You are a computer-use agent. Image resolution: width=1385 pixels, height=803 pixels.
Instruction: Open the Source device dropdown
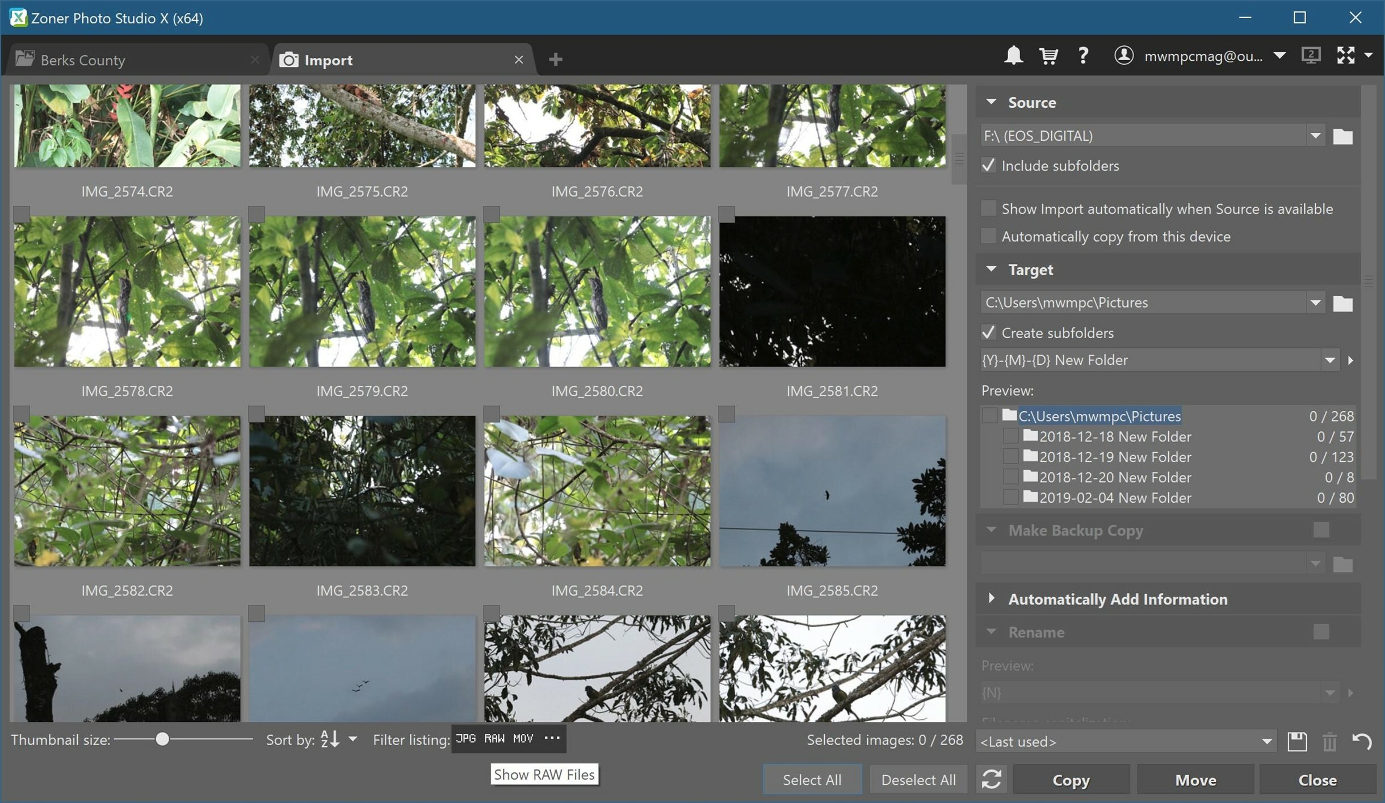(x=1316, y=136)
